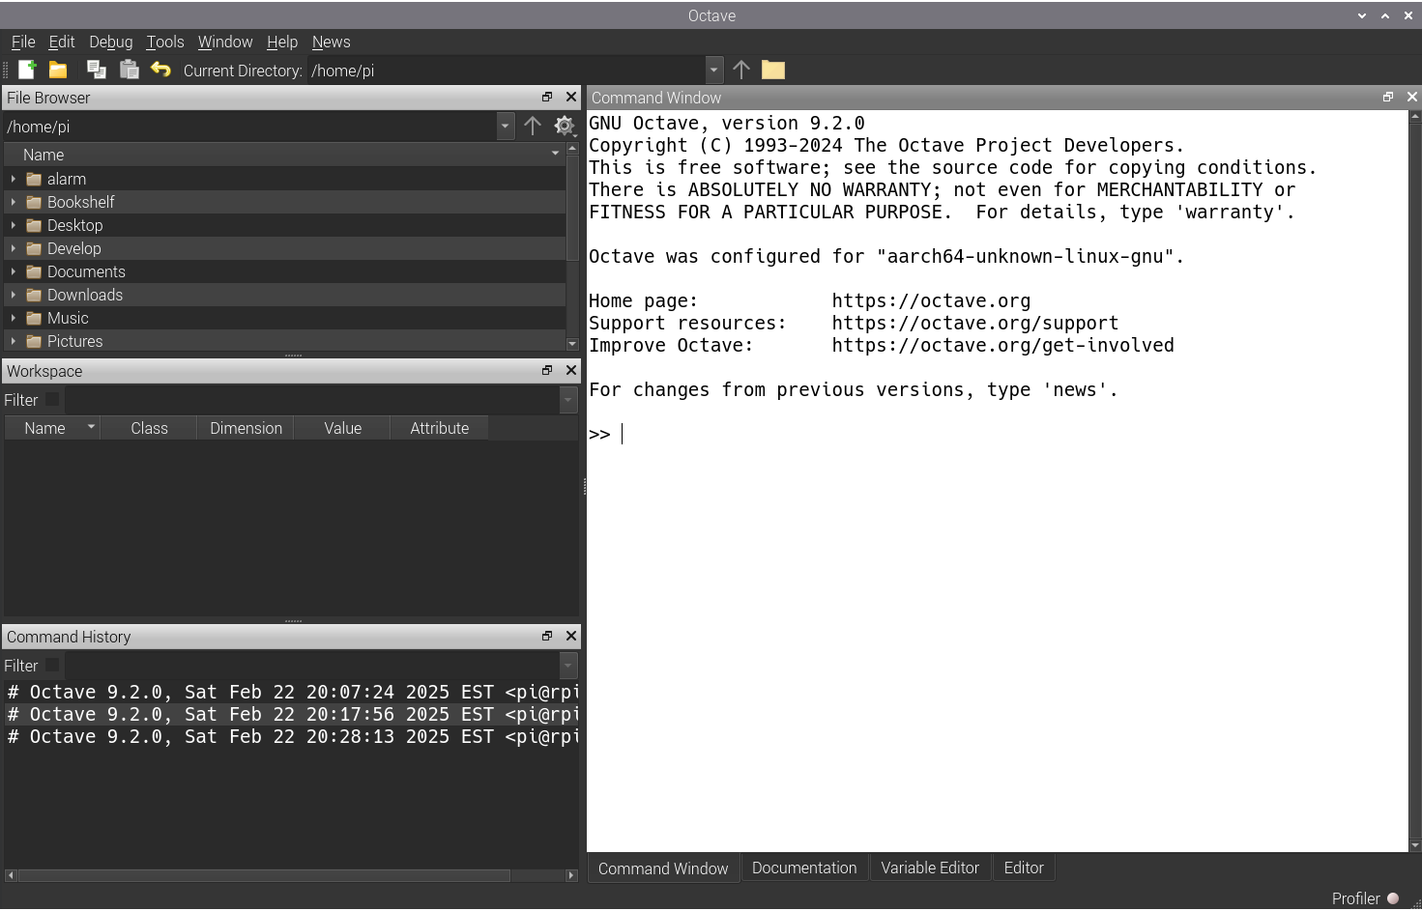
Task: Open the Command History filter dropdown
Action: 568,666
